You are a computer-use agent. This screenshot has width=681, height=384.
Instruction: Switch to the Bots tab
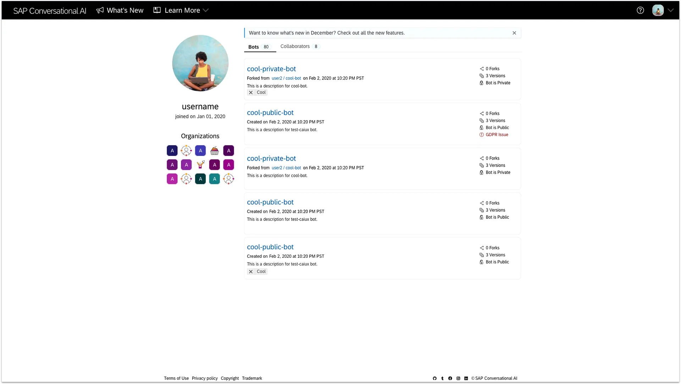260,47
